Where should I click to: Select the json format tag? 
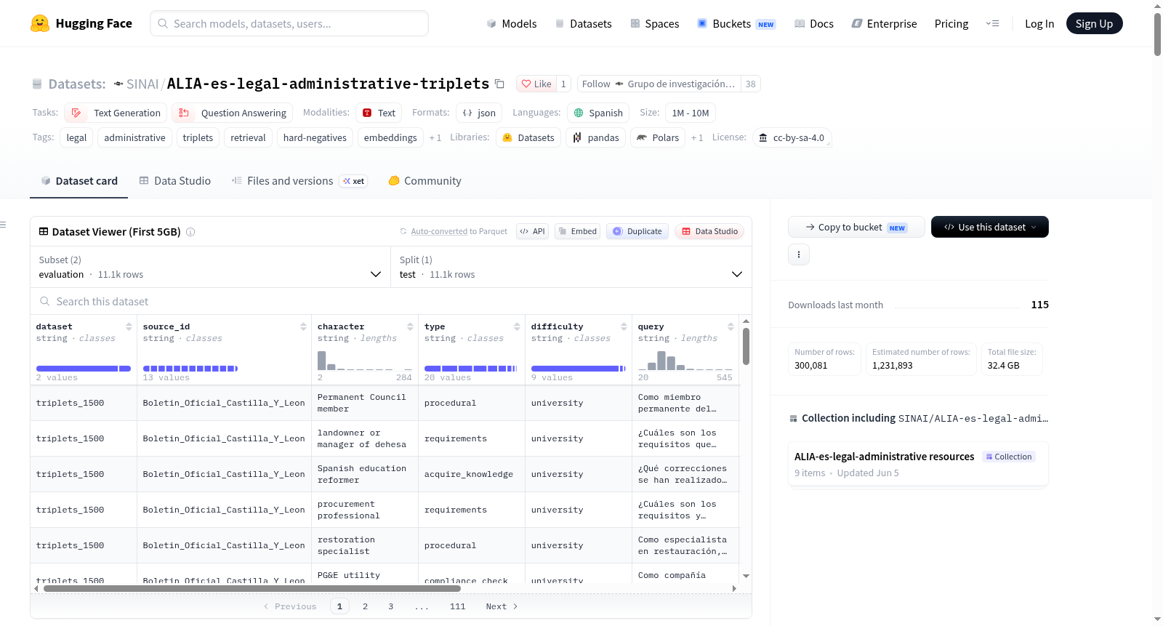point(479,113)
